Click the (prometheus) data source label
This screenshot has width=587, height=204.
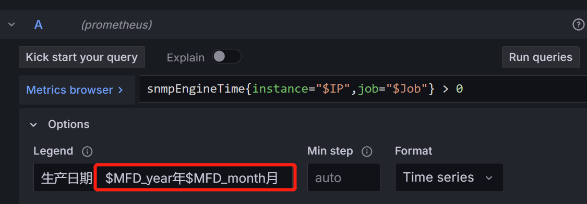point(116,25)
